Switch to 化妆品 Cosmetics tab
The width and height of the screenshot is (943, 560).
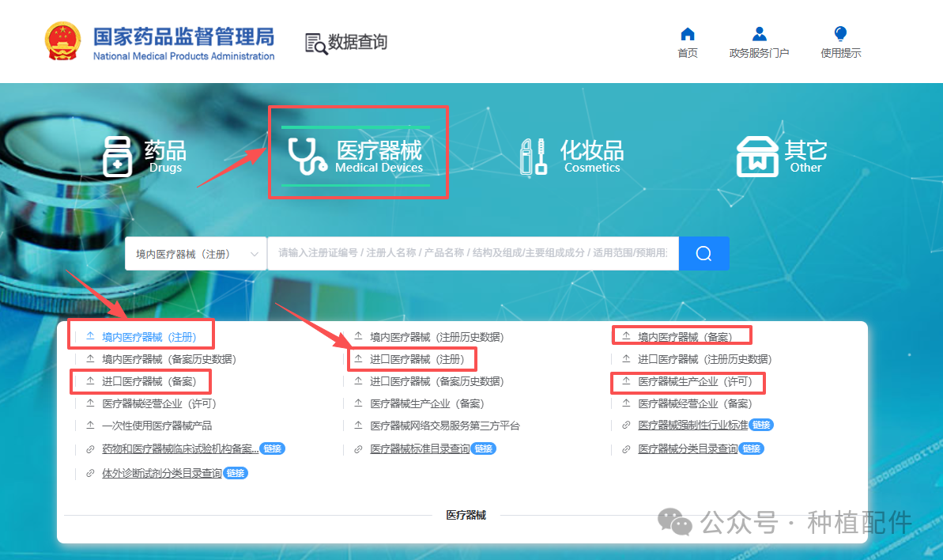coord(571,157)
